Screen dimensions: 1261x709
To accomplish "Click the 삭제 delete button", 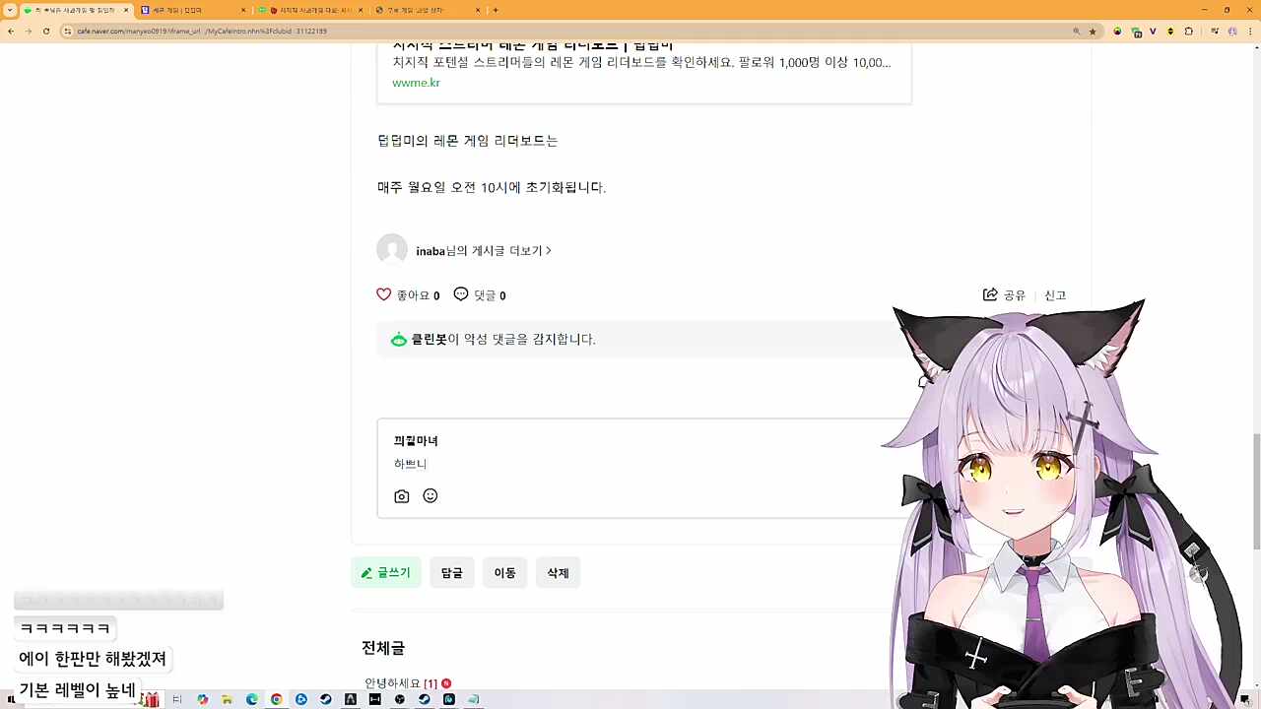I will (x=559, y=573).
